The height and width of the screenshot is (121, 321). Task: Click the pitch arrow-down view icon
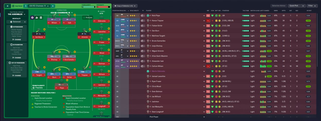click(x=33, y=17)
